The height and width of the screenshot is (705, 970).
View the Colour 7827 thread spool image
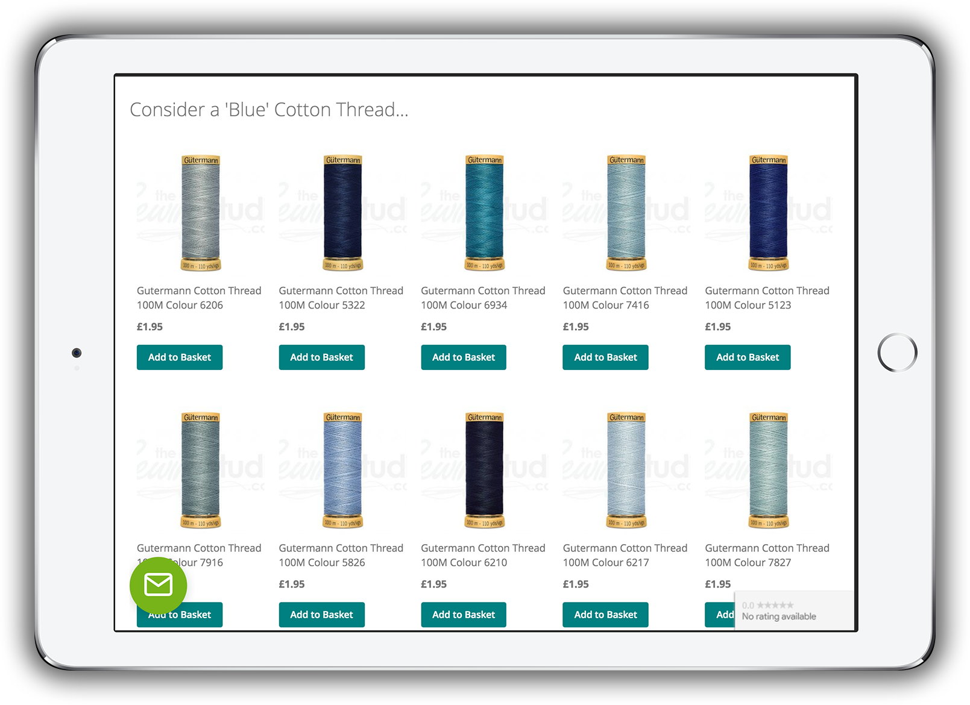(769, 470)
